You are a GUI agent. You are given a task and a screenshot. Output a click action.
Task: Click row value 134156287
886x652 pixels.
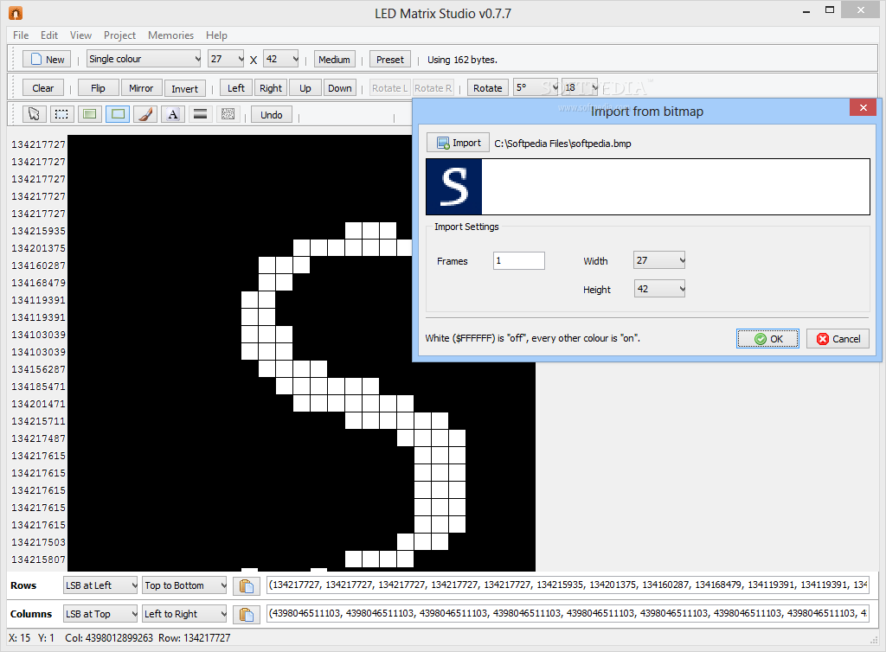click(x=38, y=369)
